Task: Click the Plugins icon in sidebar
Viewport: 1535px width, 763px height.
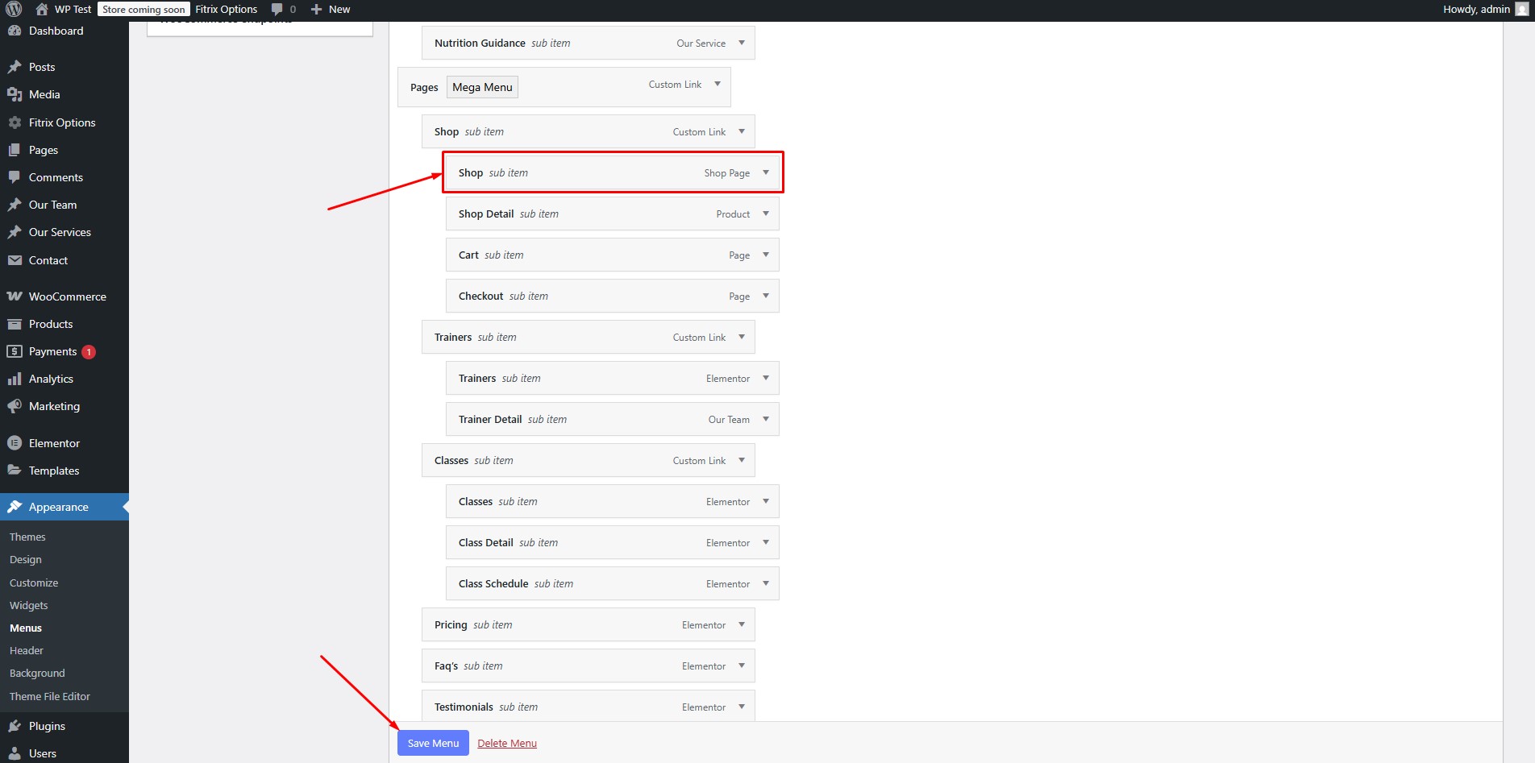Action: tap(15, 726)
